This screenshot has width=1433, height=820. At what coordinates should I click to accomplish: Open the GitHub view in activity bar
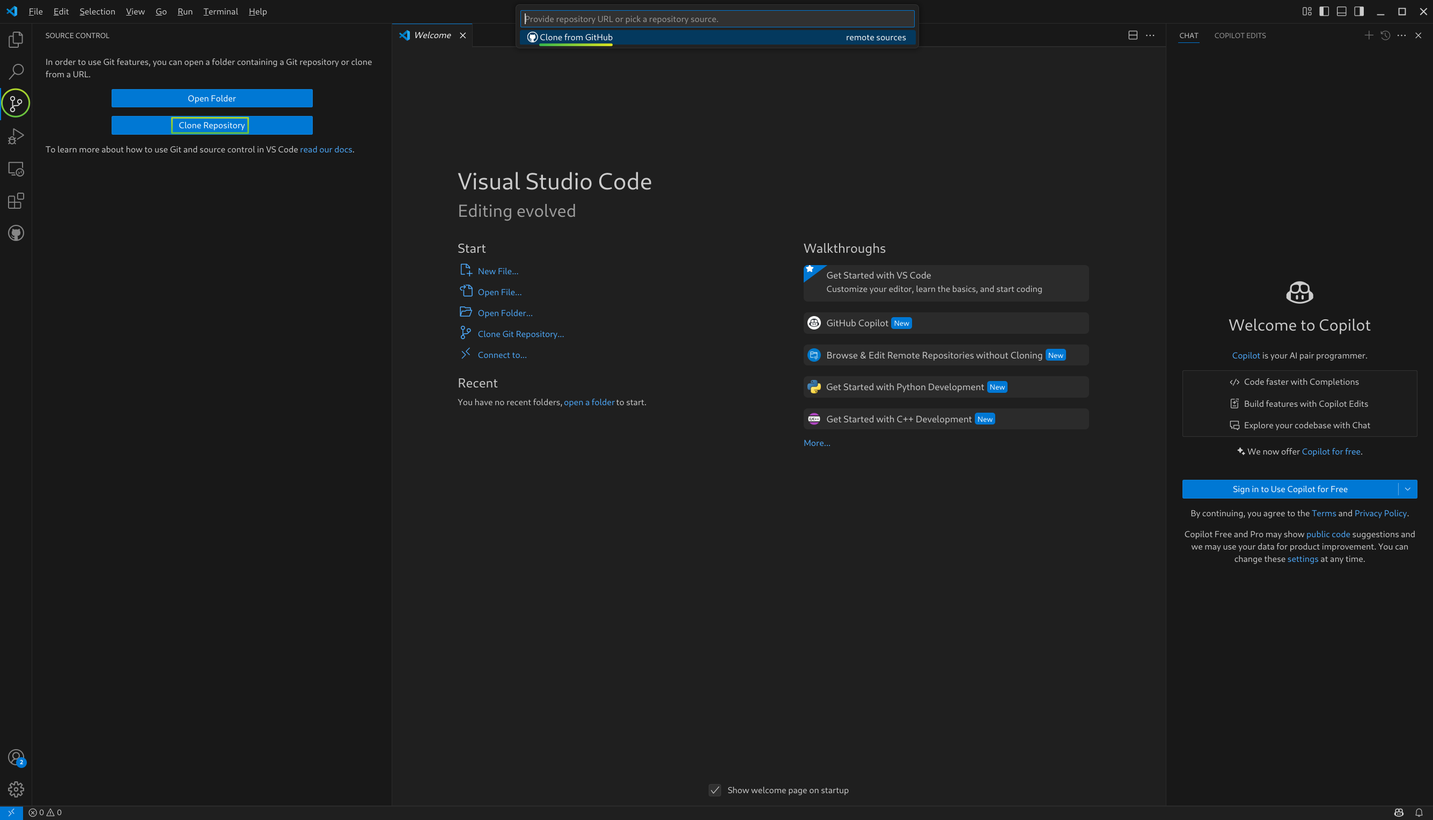(16, 233)
